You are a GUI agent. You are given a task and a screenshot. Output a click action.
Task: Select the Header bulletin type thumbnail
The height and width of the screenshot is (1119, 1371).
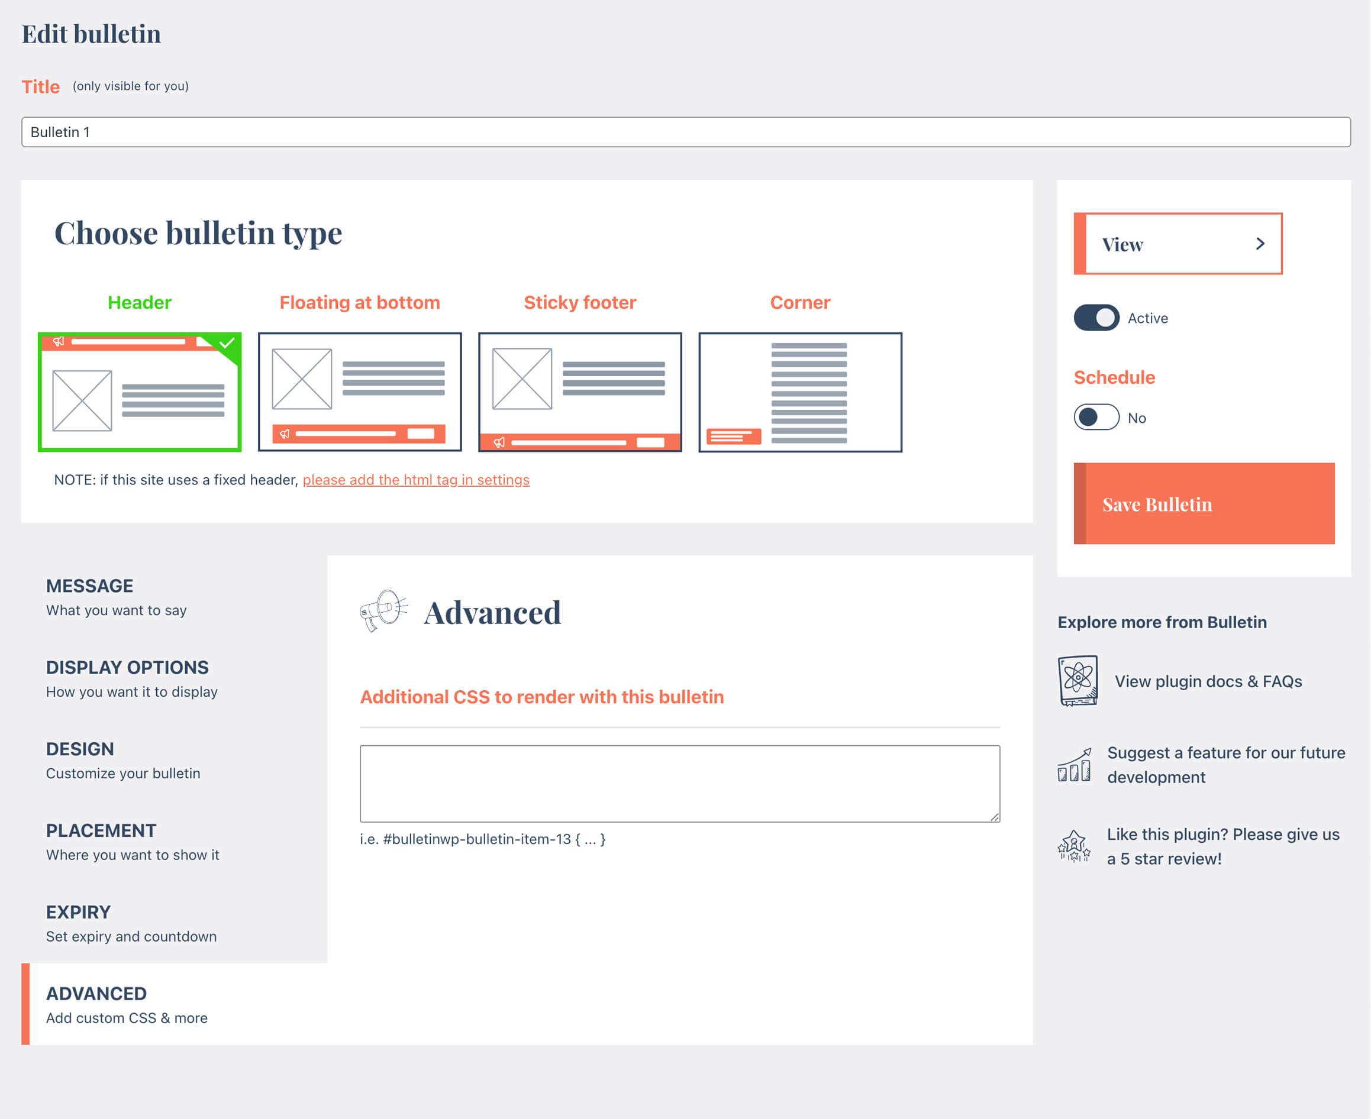(x=139, y=392)
